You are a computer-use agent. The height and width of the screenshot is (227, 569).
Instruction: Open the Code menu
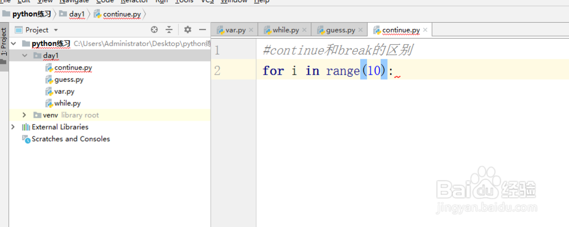105,2
